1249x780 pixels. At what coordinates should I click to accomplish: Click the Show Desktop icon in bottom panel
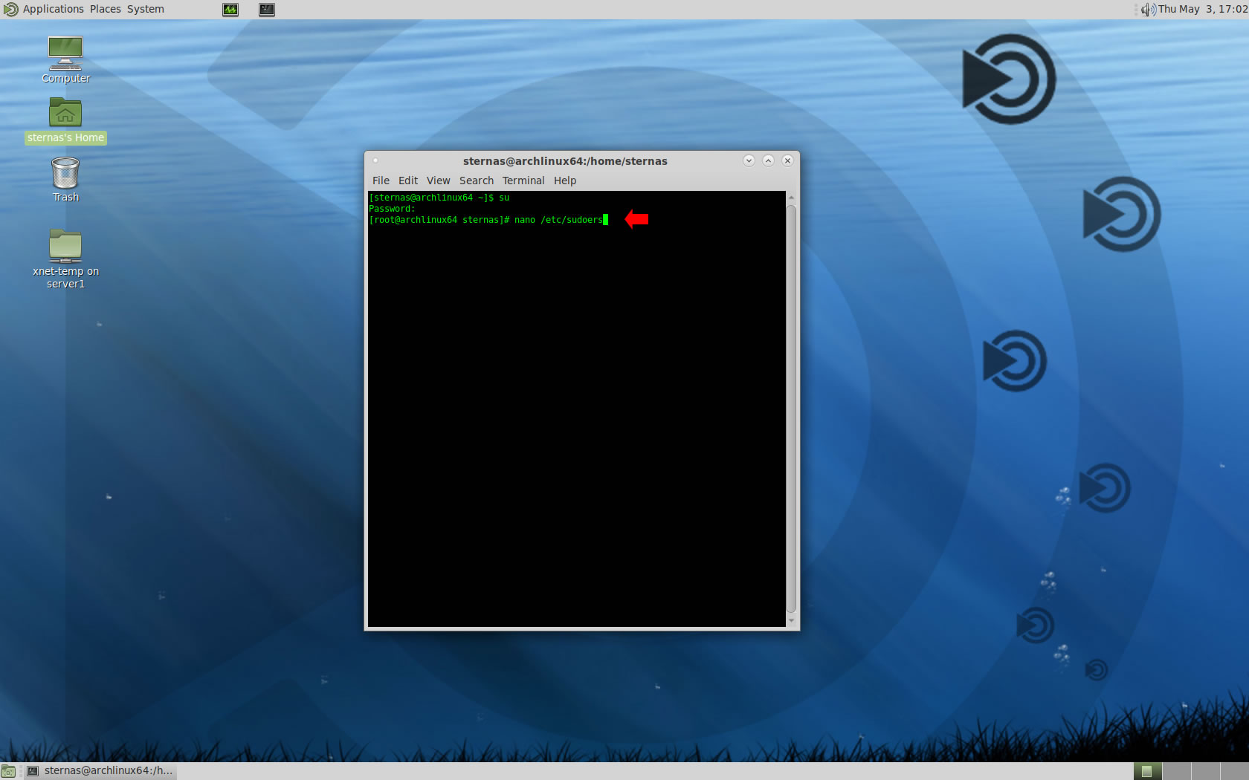pos(8,771)
